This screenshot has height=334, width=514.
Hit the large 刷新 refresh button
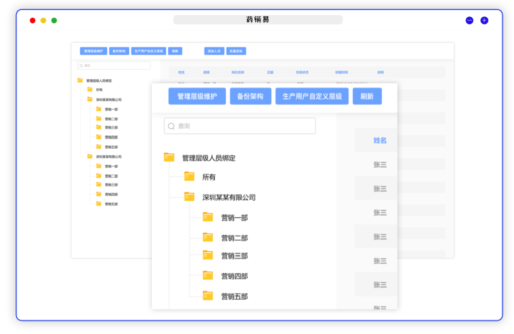367,96
